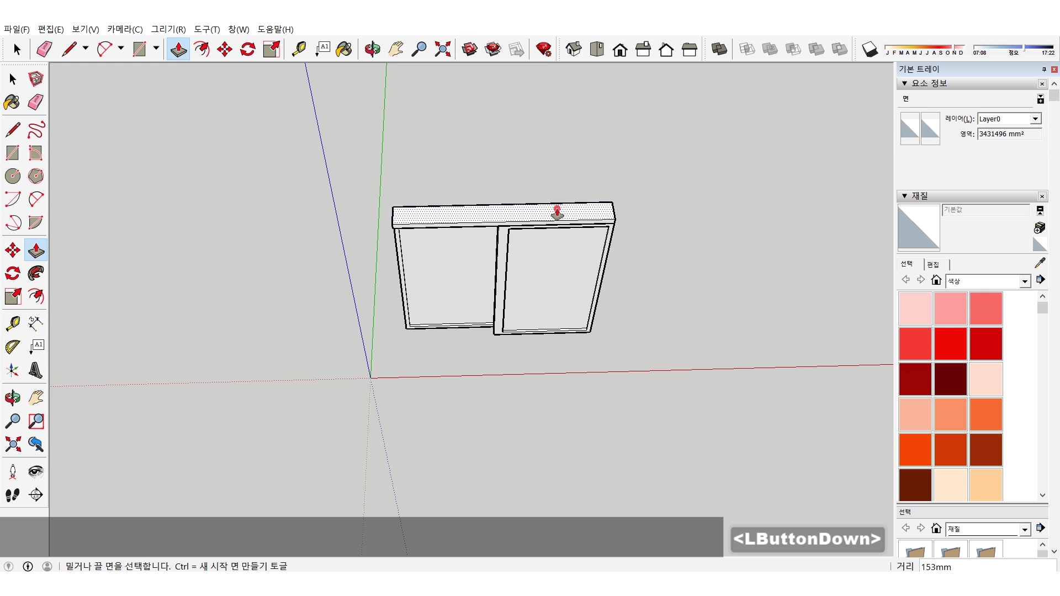Activate the Tape Measure tool in left toolbar
Screen dimensions: 1060x596
tap(12, 323)
